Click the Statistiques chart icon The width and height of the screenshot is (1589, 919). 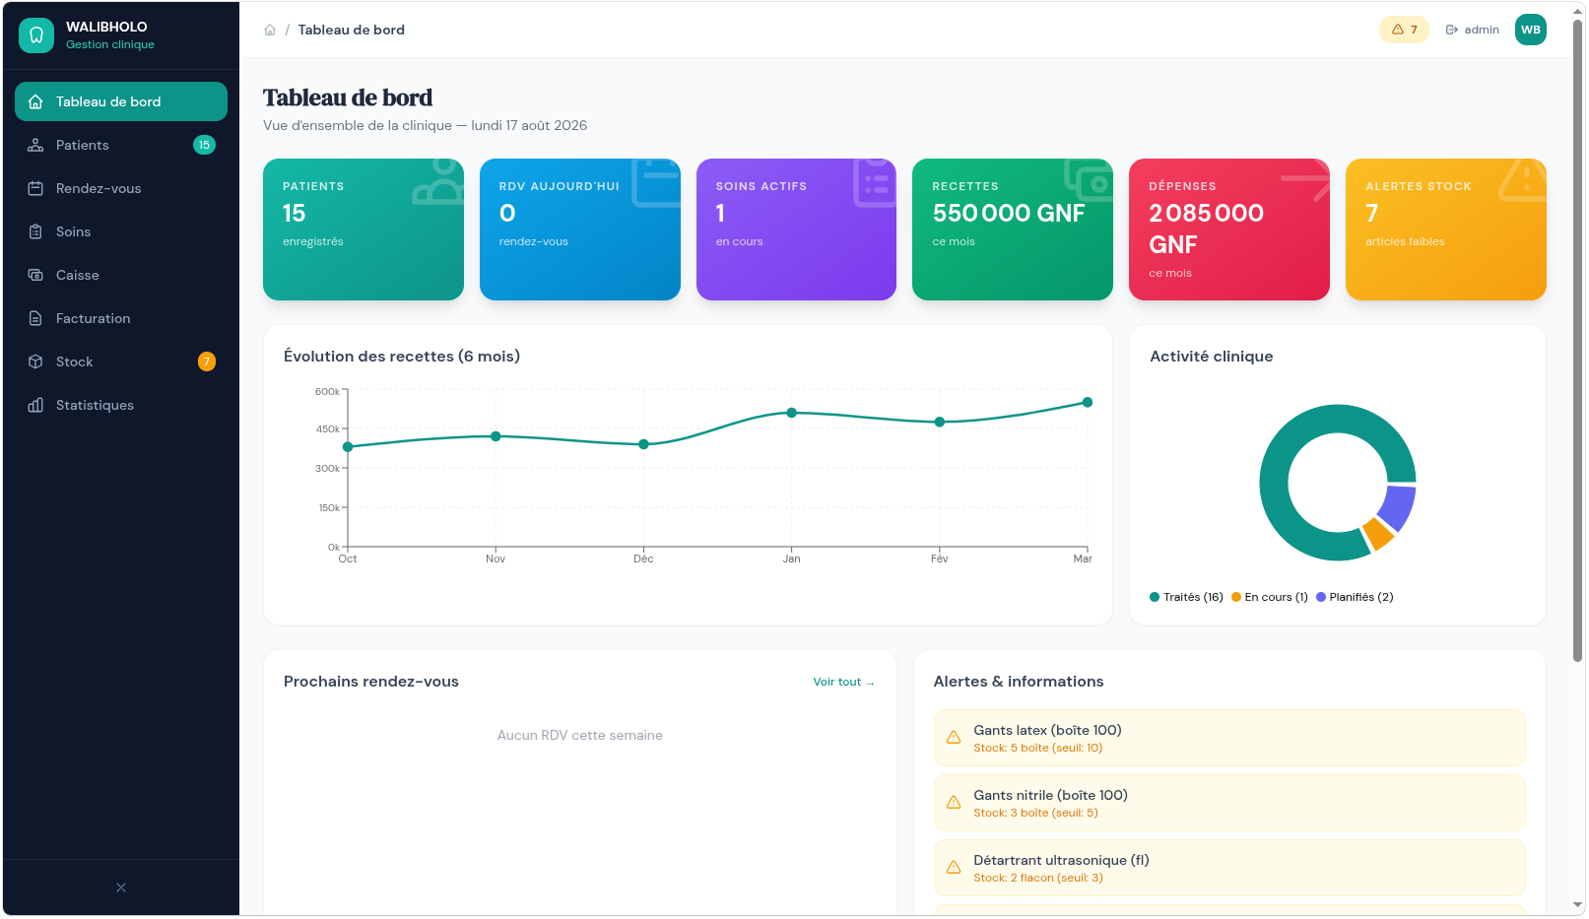point(35,405)
